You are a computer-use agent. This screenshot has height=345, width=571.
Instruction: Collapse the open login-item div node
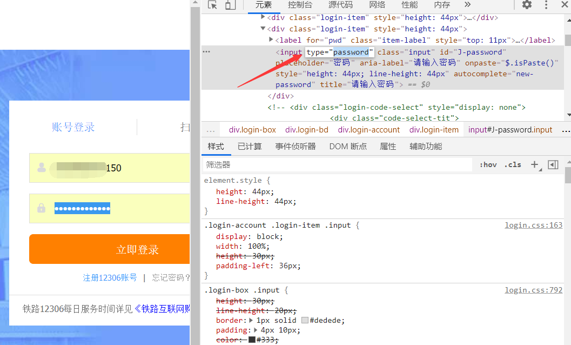(x=263, y=29)
